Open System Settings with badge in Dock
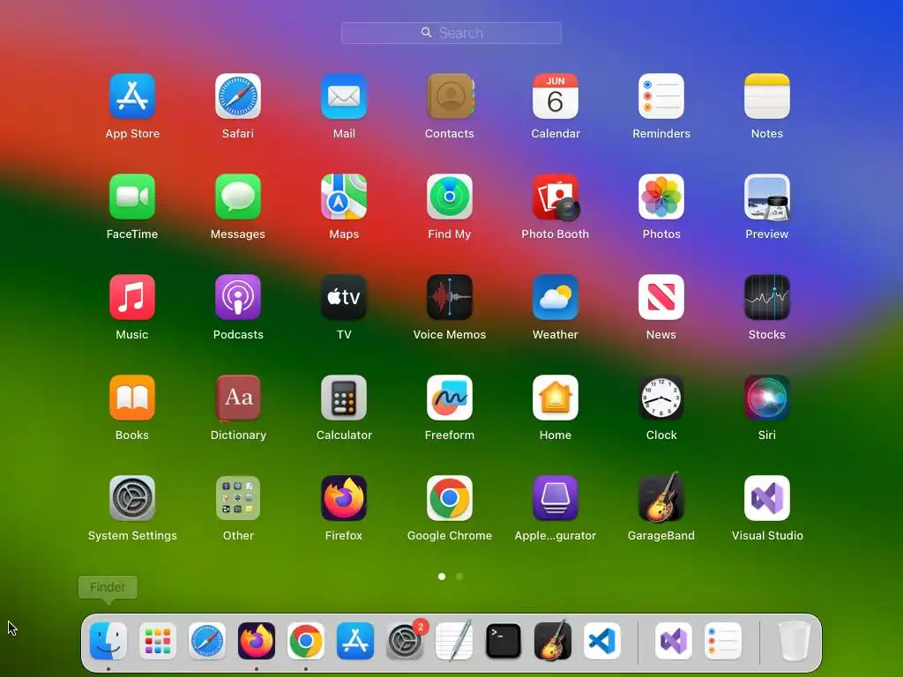Screen dimensions: 903x677 coord(405,641)
